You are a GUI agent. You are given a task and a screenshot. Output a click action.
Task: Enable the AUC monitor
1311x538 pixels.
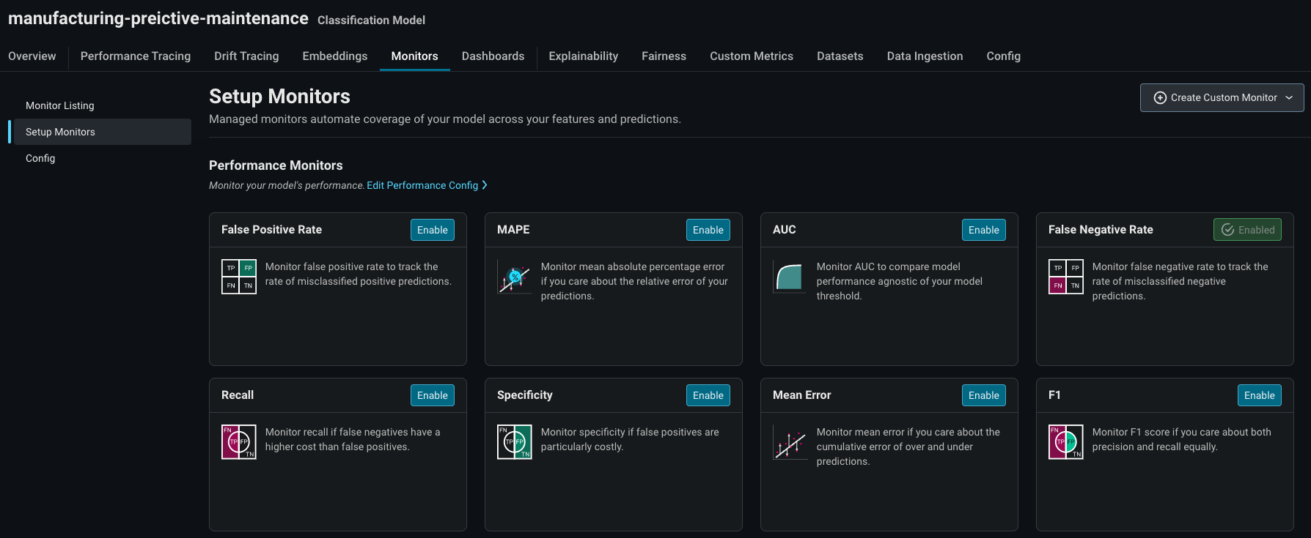(x=984, y=230)
